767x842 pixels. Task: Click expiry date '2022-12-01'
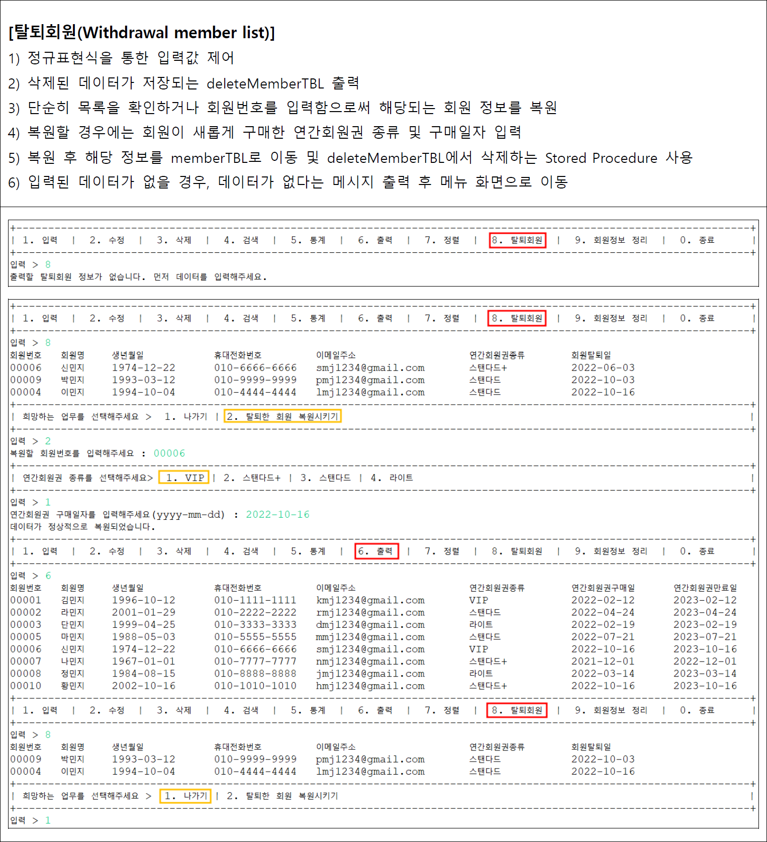[705, 661]
